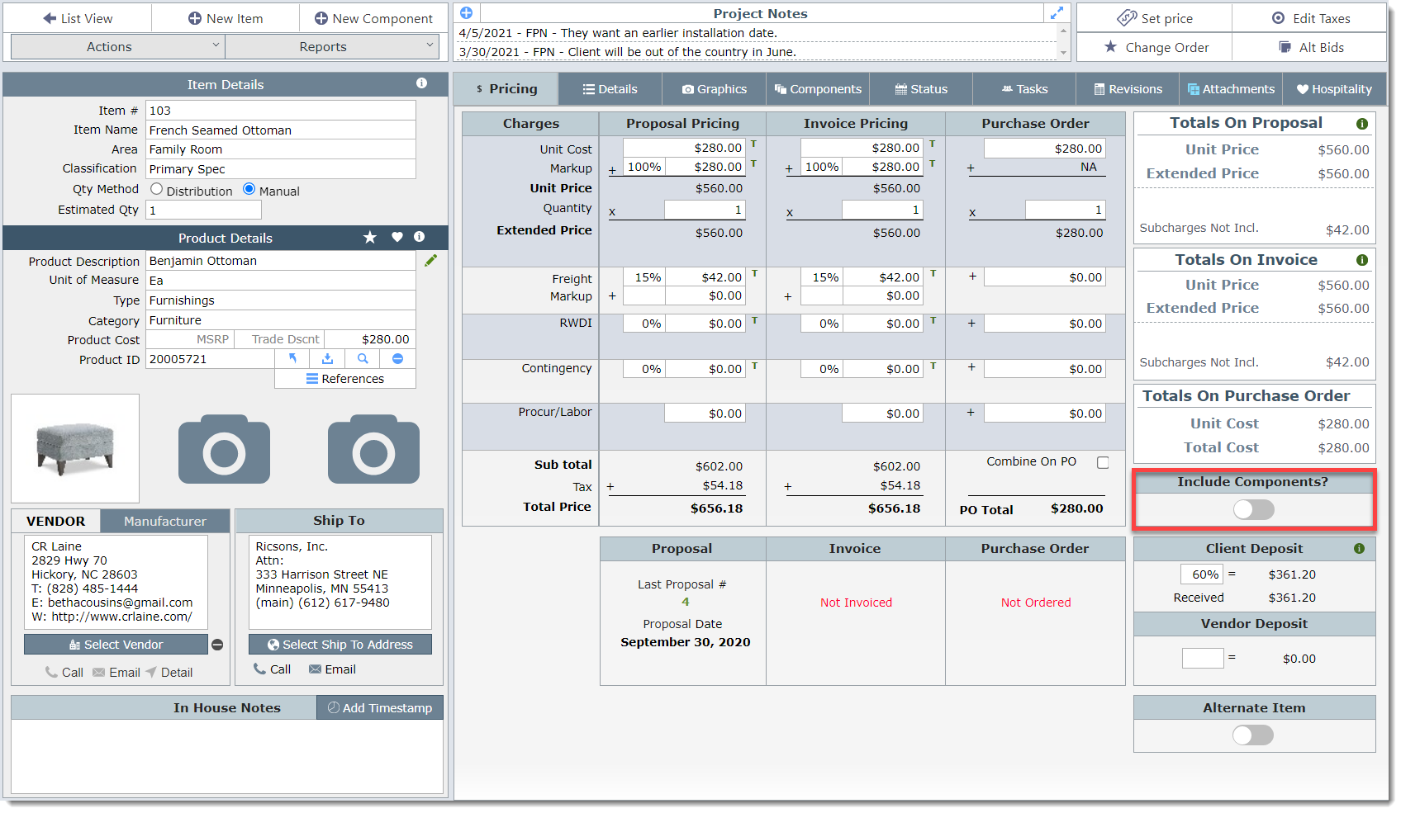This screenshot has height=813, width=1401.
Task: Open the Status tab
Action: (x=921, y=89)
